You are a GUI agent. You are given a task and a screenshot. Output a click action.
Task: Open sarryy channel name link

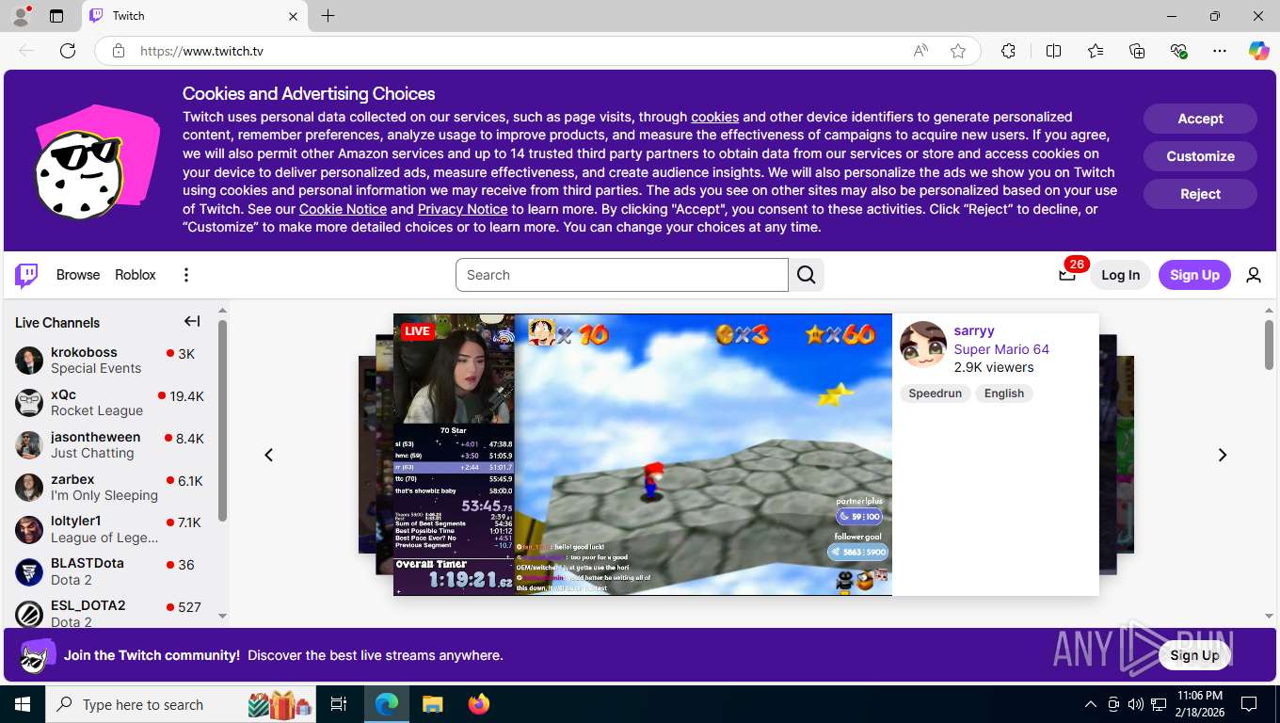point(974,330)
